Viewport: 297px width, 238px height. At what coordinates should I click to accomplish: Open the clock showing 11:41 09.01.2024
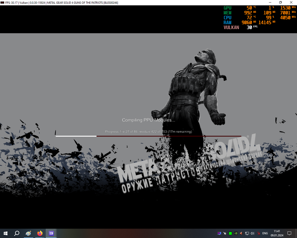tap(277, 233)
